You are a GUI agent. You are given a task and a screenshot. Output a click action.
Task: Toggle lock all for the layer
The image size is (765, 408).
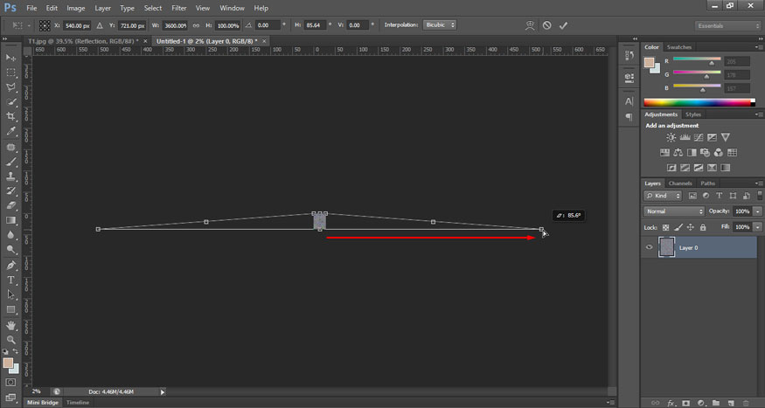click(703, 227)
